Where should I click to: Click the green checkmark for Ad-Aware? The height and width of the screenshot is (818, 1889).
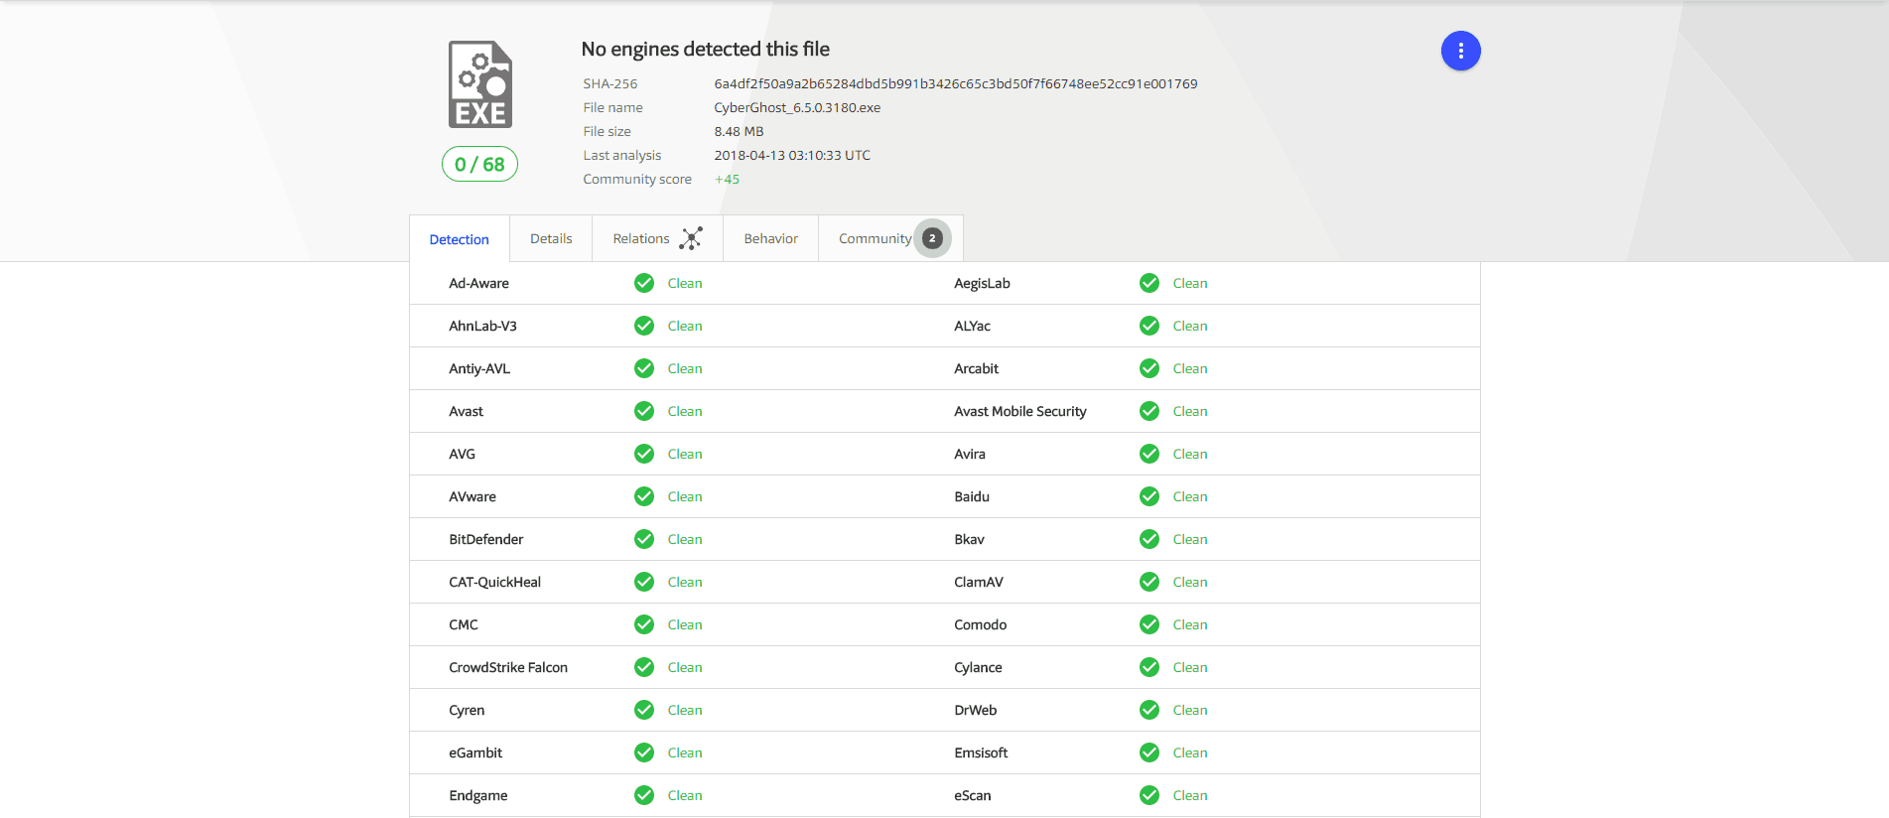(x=644, y=283)
